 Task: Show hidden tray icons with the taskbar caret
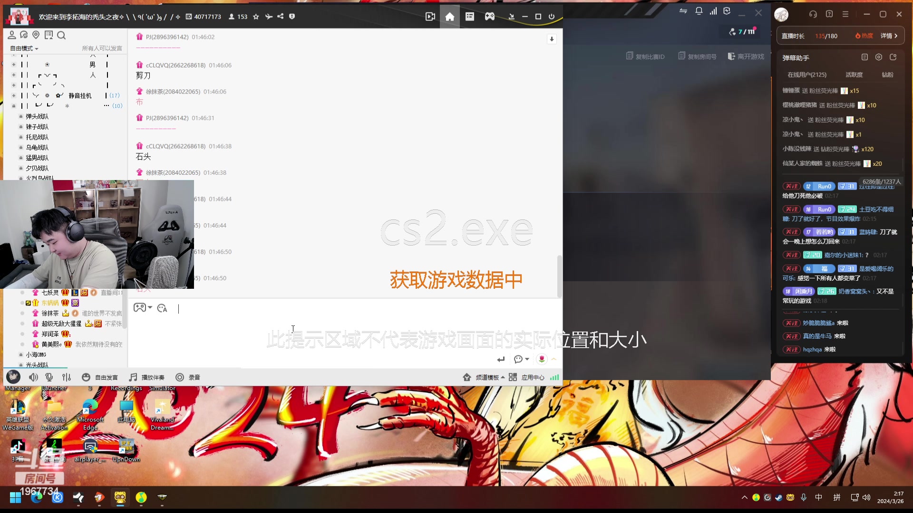click(744, 497)
